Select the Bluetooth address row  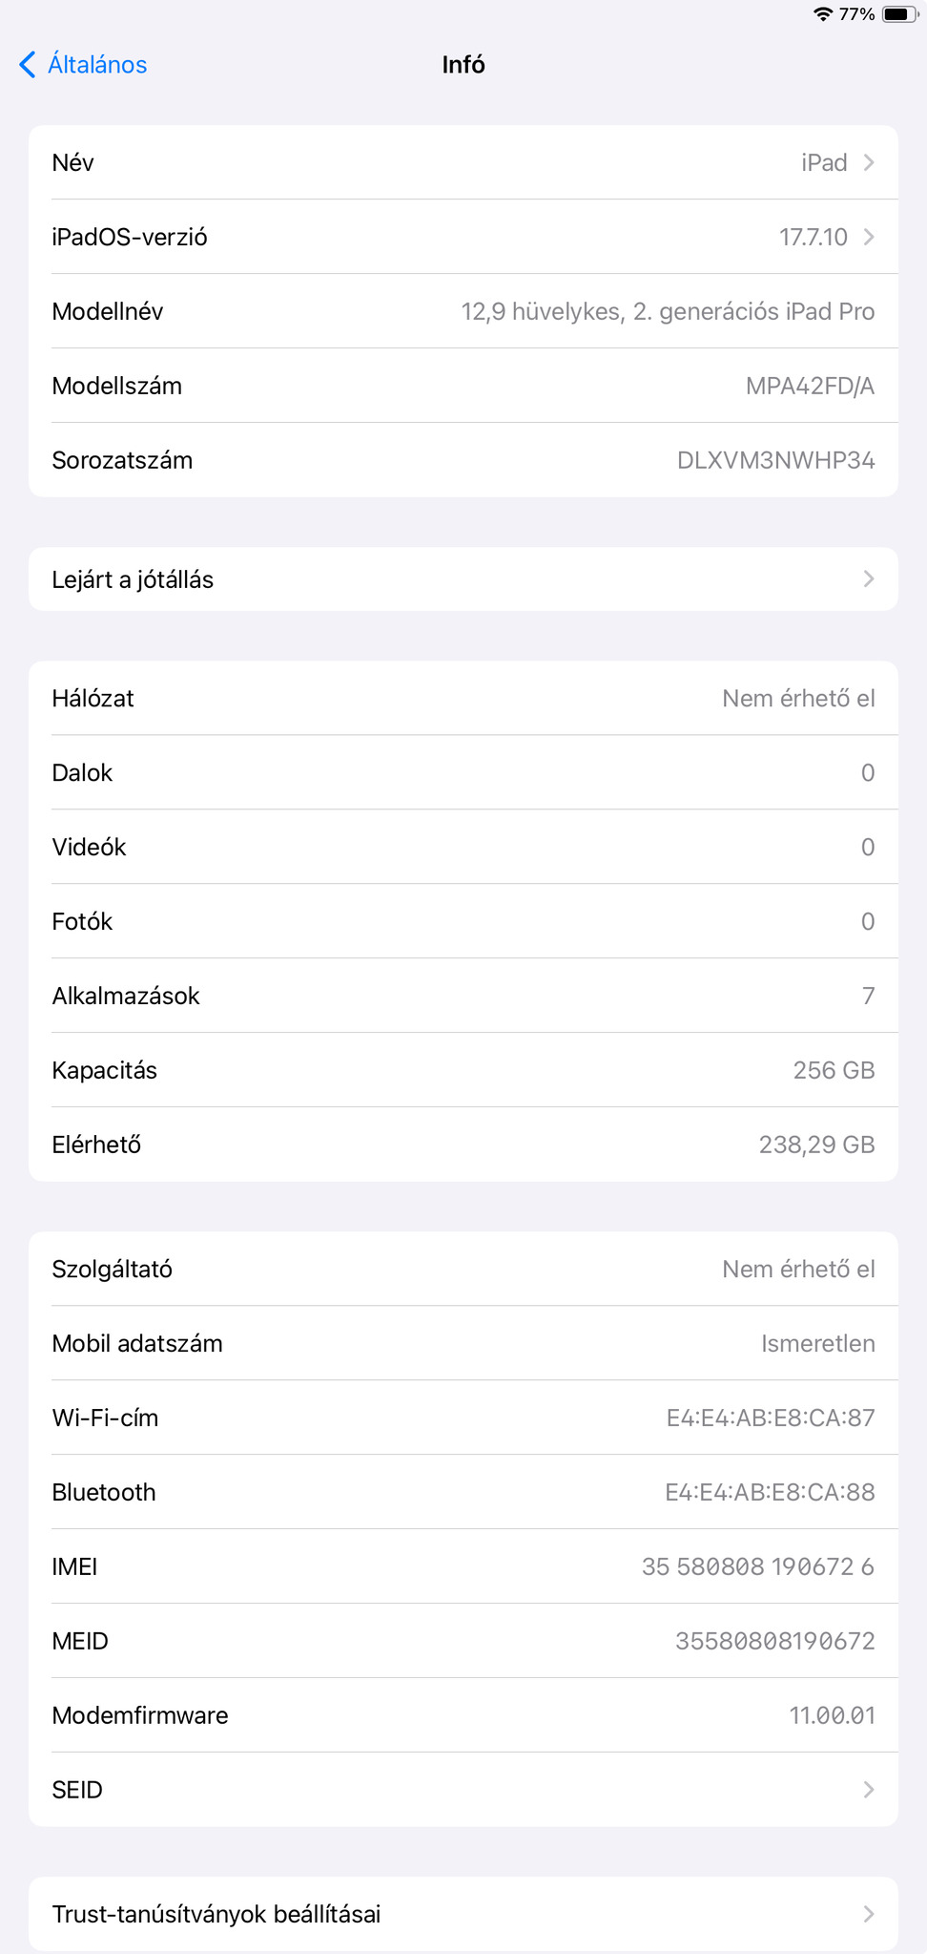pyautogui.click(x=463, y=1492)
